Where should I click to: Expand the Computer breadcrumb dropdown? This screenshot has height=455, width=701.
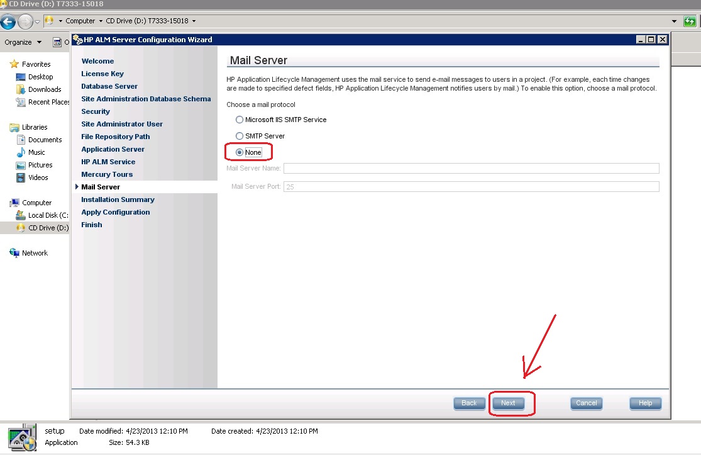click(x=101, y=21)
